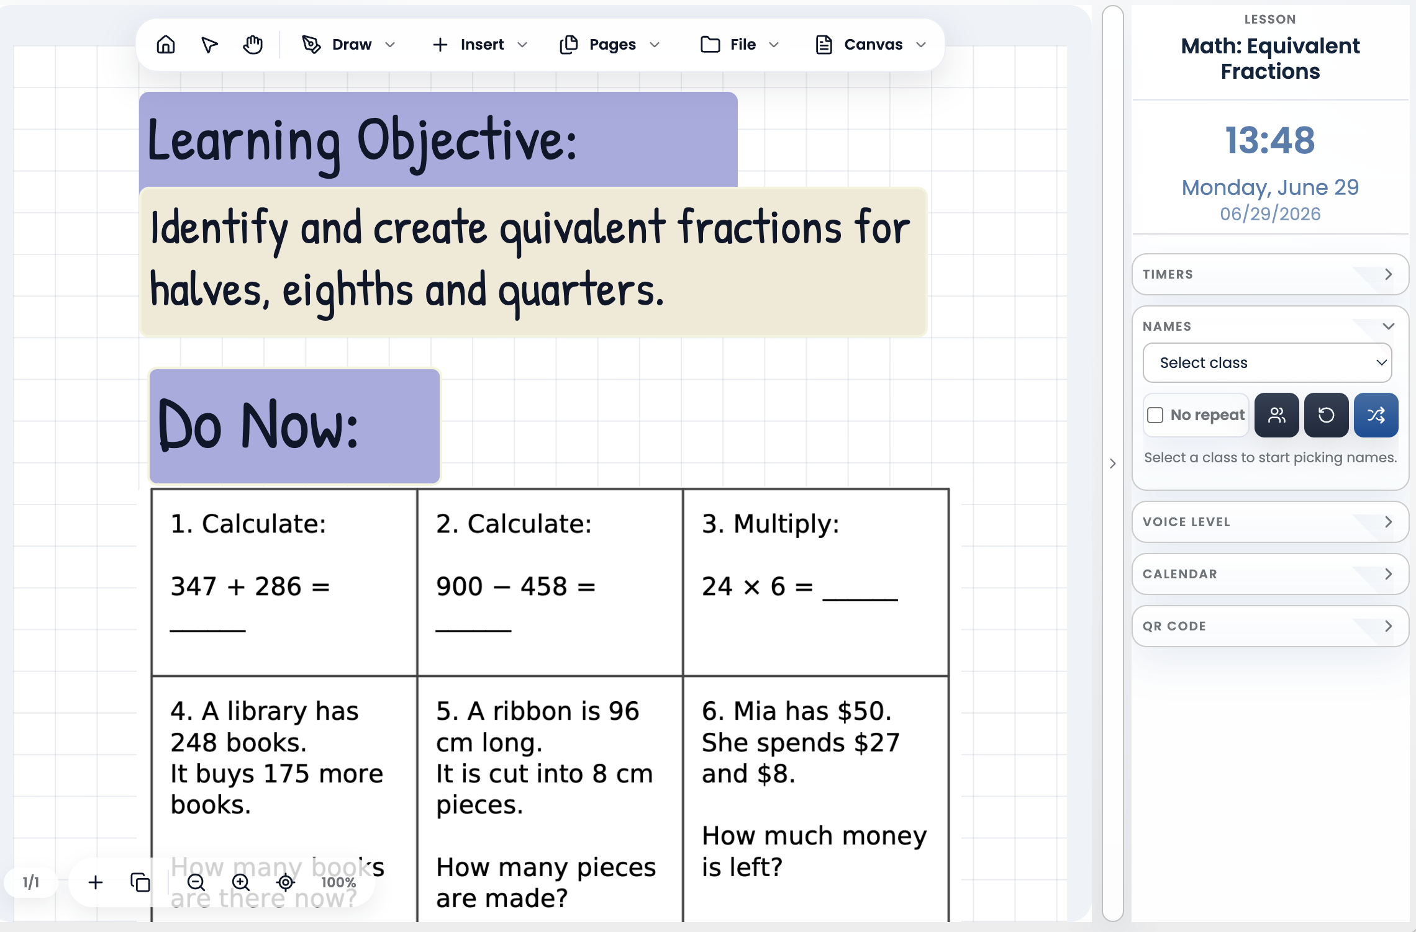This screenshot has height=932, width=1416.
Task: Click the '900 − 458 =' cell
Action: pyautogui.click(x=550, y=582)
